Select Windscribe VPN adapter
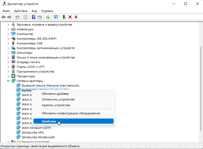203x149 pixels. tap(33, 133)
